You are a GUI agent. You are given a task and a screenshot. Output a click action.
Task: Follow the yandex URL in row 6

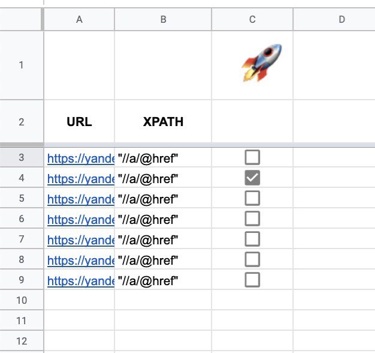click(81, 220)
